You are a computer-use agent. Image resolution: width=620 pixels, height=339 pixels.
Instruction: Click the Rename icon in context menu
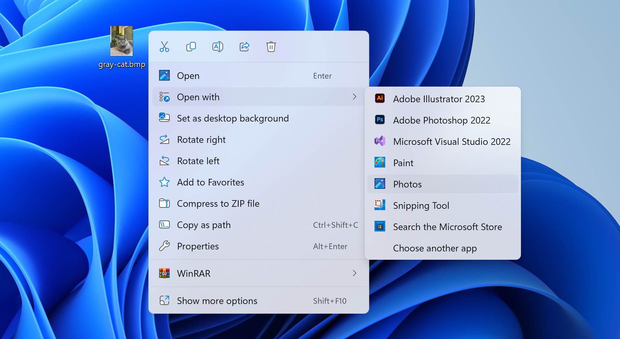tap(218, 47)
